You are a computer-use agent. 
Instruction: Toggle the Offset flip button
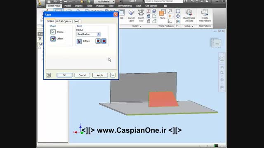click(53, 39)
